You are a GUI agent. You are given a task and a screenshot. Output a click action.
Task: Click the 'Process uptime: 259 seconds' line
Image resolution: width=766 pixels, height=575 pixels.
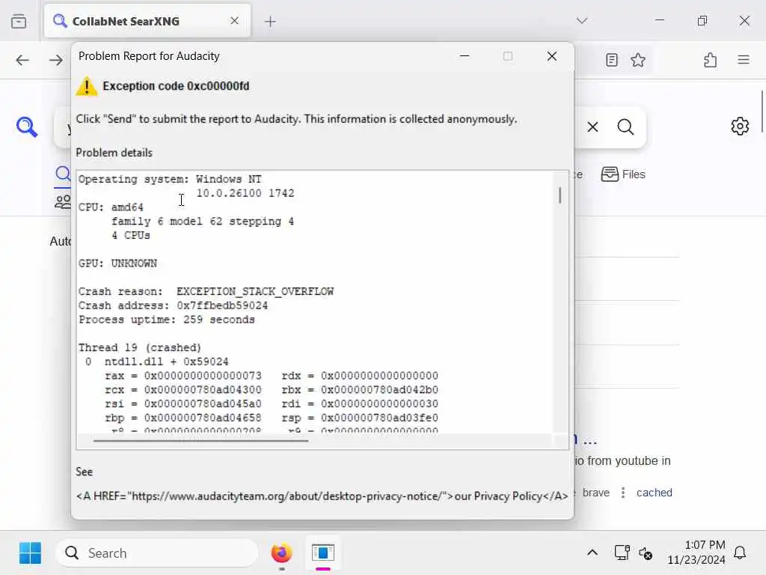(x=167, y=320)
